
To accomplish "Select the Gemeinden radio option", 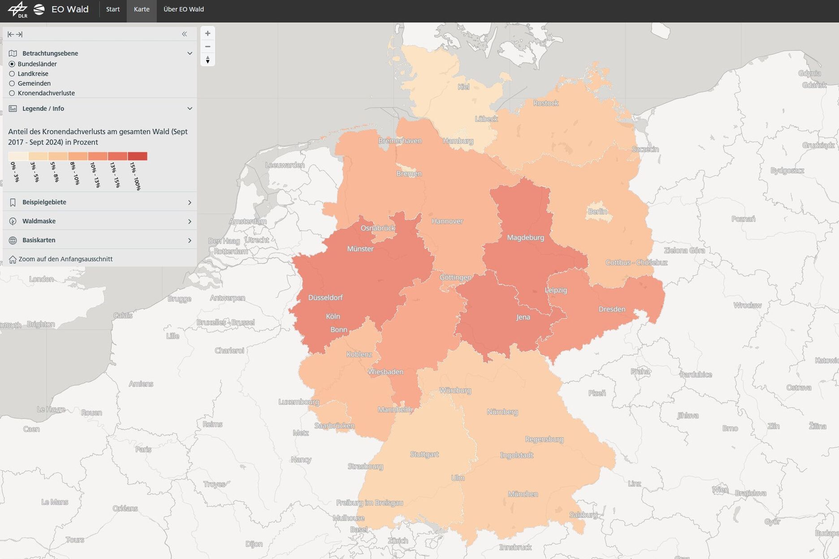I will (x=12, y=83).
